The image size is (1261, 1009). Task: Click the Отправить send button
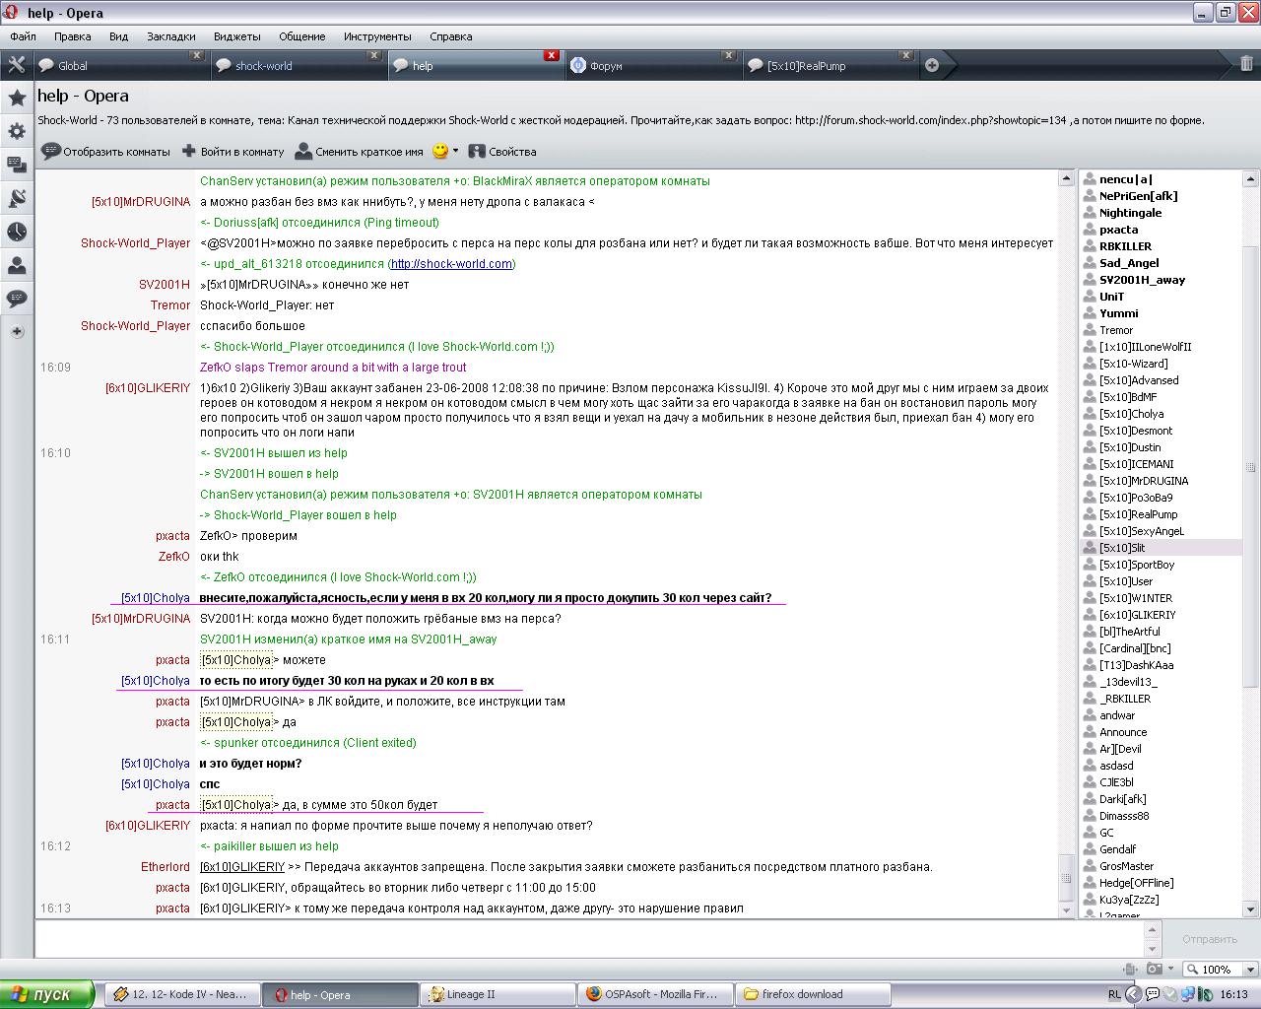(x=1209, y=939)
